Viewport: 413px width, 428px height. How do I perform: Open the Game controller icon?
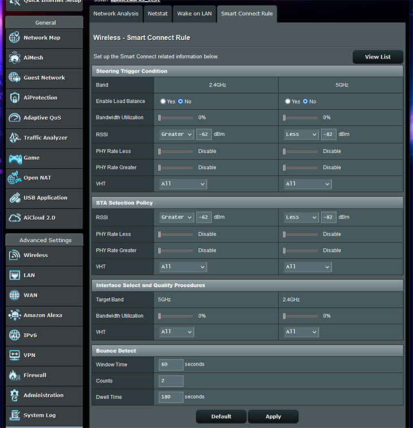(14, 158)
